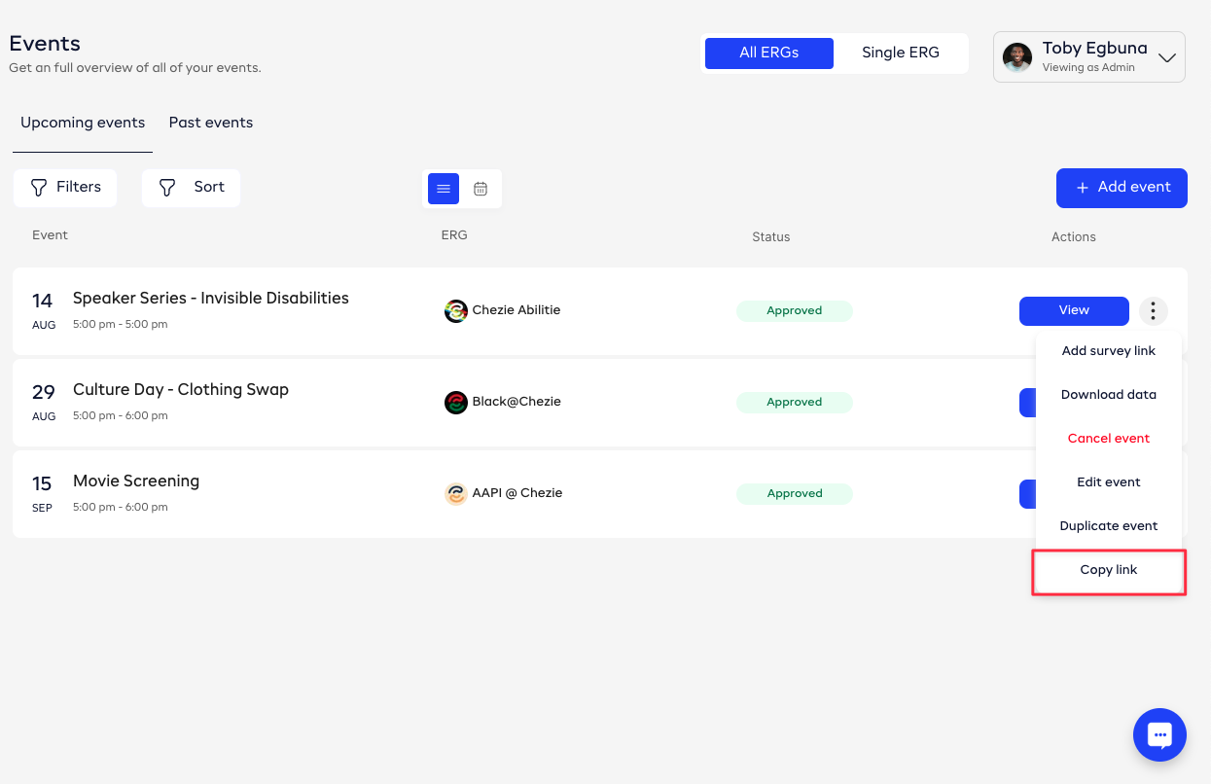Click the 5:00 pm - 5:00 pm time
The width and height of the screenshot is (1211, 784).
(x=121, y=324)
